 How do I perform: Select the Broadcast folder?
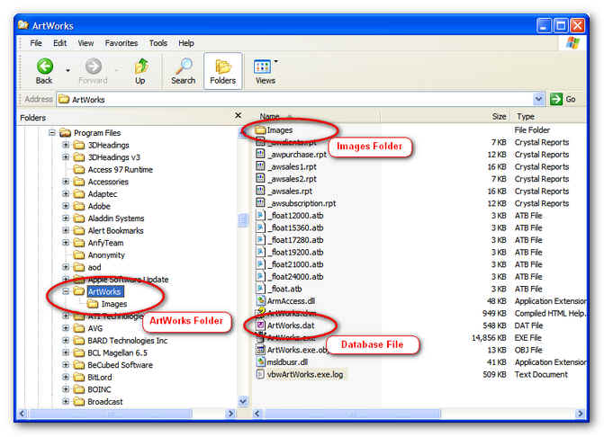click(98, 402)
